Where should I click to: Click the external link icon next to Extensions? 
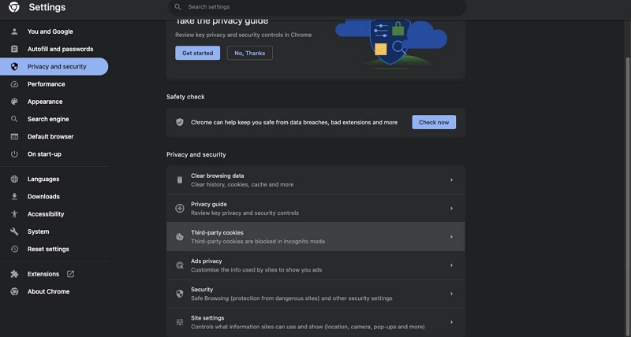70,274
